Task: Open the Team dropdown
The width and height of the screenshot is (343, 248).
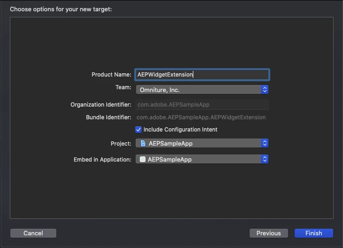Action: pyautogui.click(x=202, y=89)
